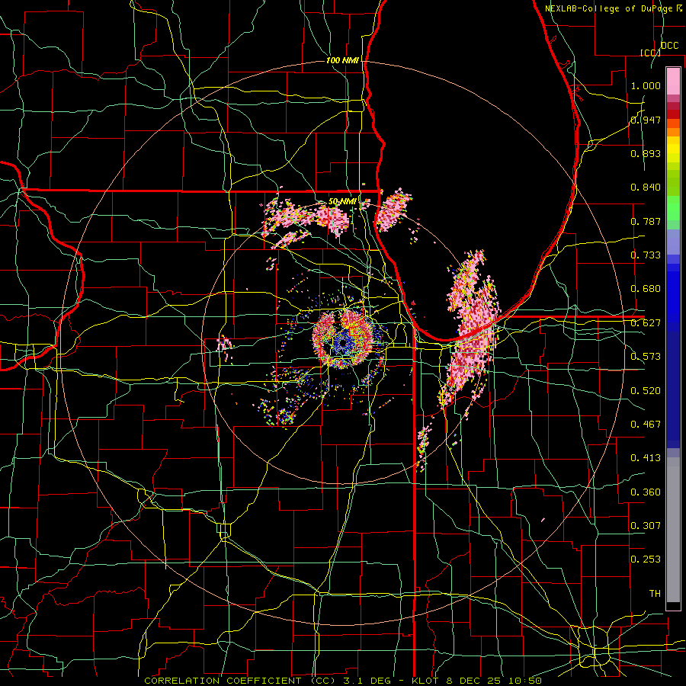Click the 0.520 scale value
The image size is (686, 686).
coord(646,391)
